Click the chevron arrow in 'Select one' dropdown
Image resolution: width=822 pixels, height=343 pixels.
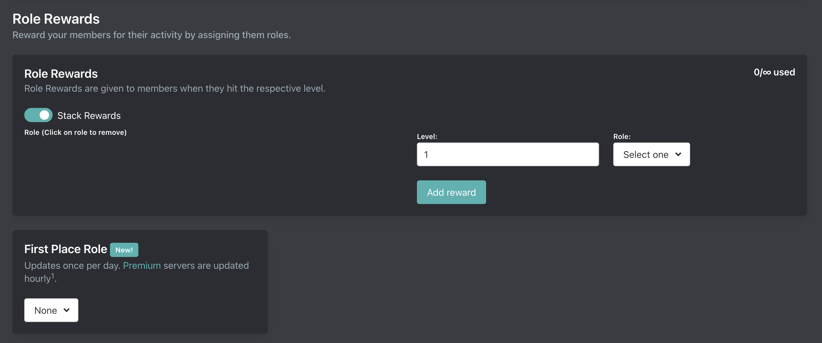[678, 154]
